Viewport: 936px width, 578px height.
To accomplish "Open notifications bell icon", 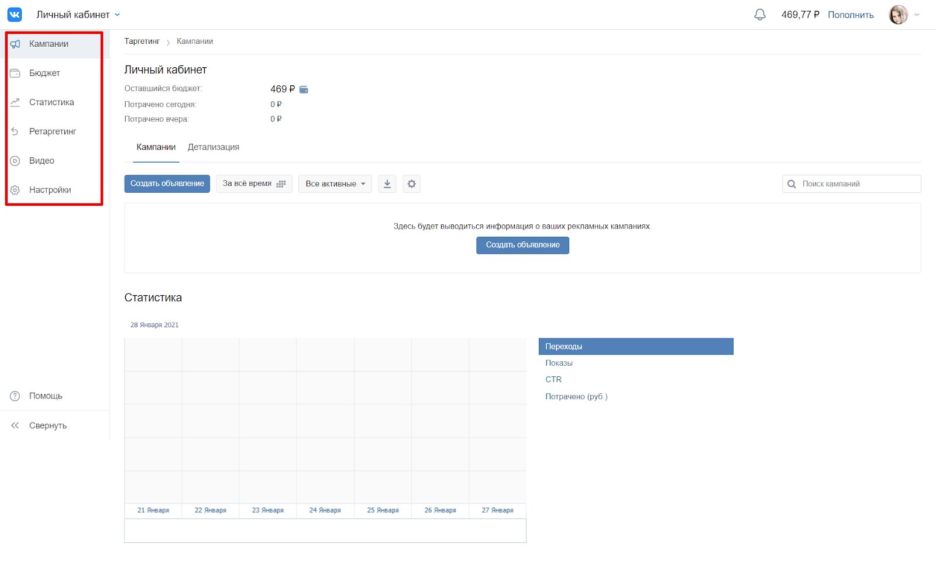I will coord(759,15).
